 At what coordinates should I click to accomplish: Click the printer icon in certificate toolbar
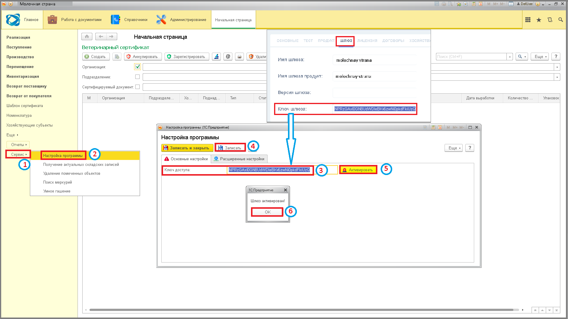tap(239, 56)
